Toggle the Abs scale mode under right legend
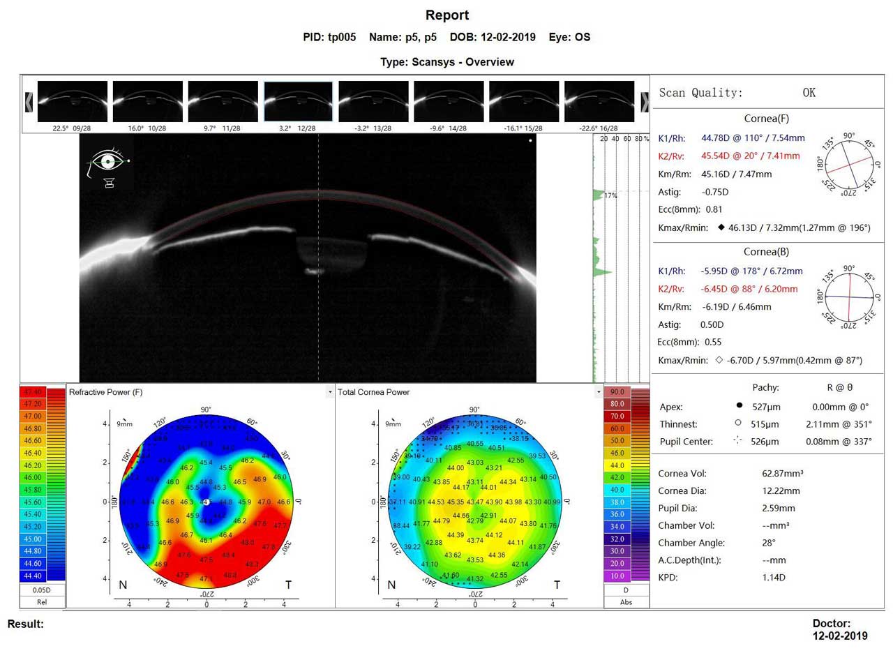Image resolution: width=893 pixels, height=667 pixels. pyautogui.click(x=626, y=602)
